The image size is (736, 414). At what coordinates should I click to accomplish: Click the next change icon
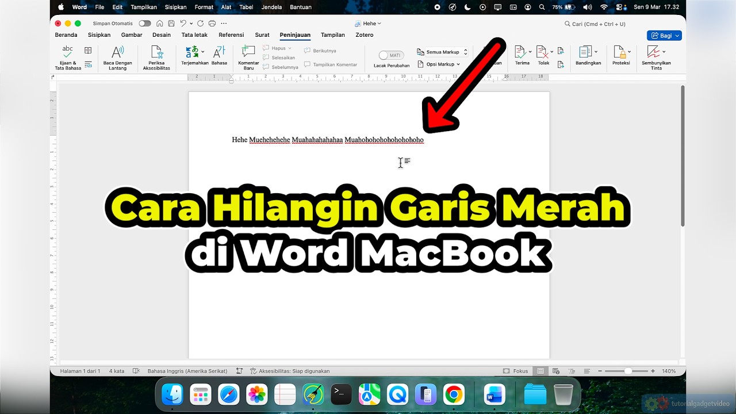coord(561,64)
